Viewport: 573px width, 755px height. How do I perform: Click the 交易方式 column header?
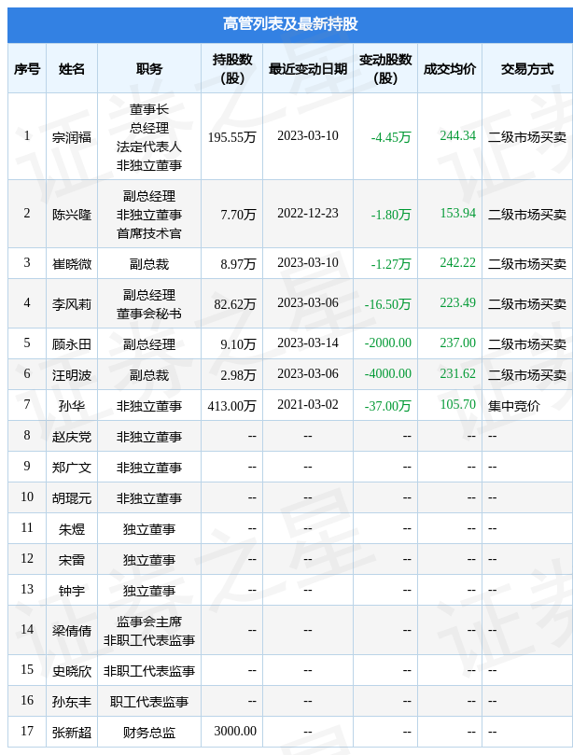(x=527, y=69)
